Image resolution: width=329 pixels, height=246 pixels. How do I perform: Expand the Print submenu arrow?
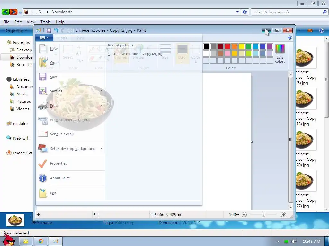(101, 106)
